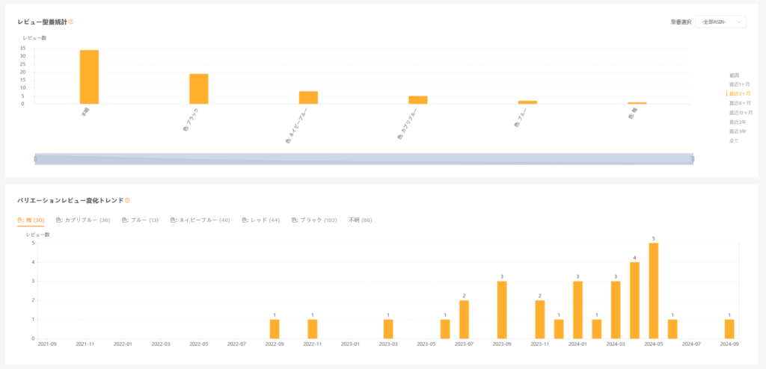The height and width of the screenshot is (369, 766).
Task: Choose the 直近3年 range option
Action: click(x=738, y=131)
